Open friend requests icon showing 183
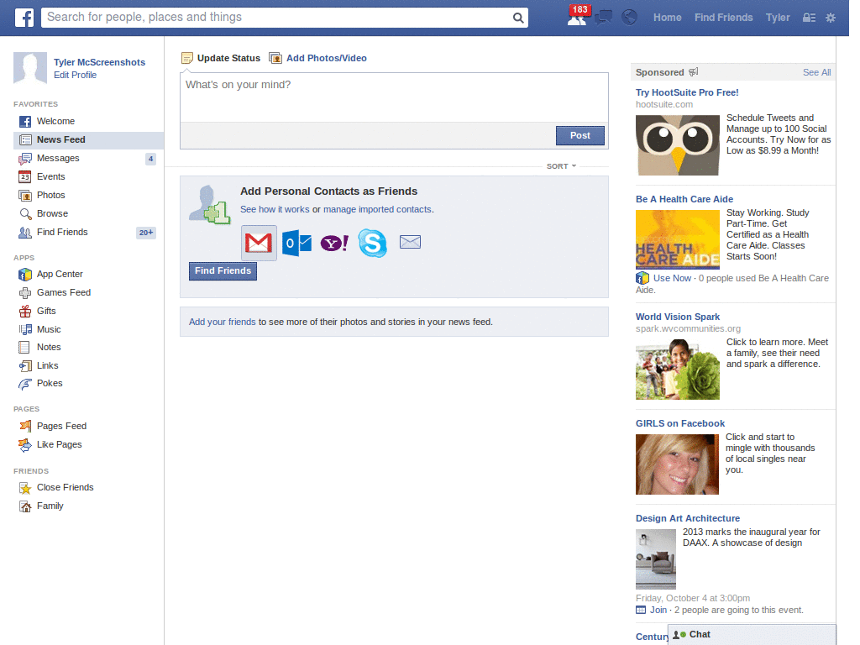The width and height of the screenshot is (860, 645). coord(578,16)
